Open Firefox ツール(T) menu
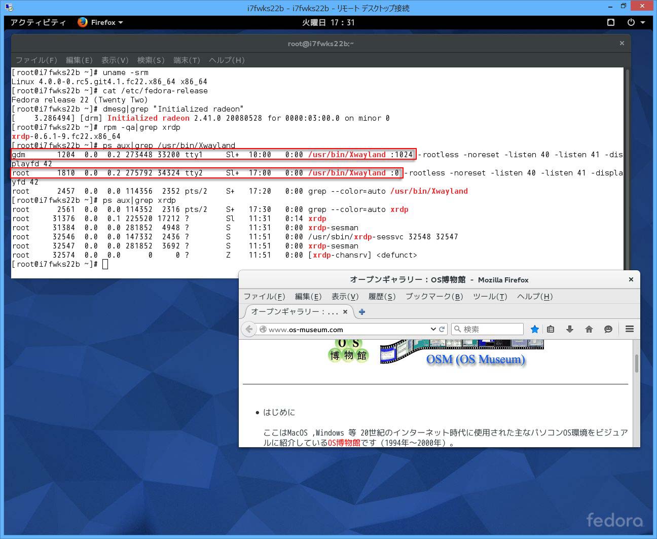The width and height of the screenshot is (657, 539). pos(490,296)
